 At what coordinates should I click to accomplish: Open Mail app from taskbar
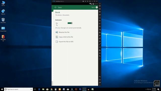(68, 89)
